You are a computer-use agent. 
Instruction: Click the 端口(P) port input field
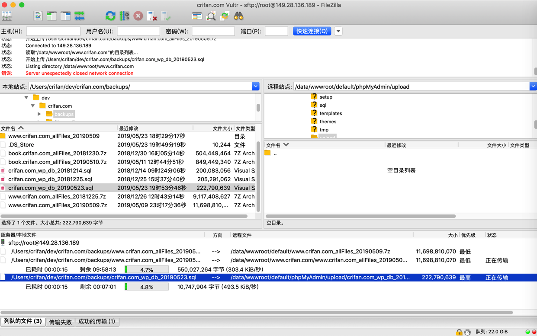point(276,31)
